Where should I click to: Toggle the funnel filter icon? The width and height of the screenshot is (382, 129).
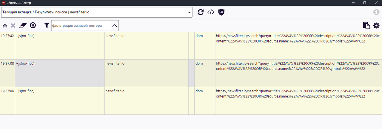[47, 26]
